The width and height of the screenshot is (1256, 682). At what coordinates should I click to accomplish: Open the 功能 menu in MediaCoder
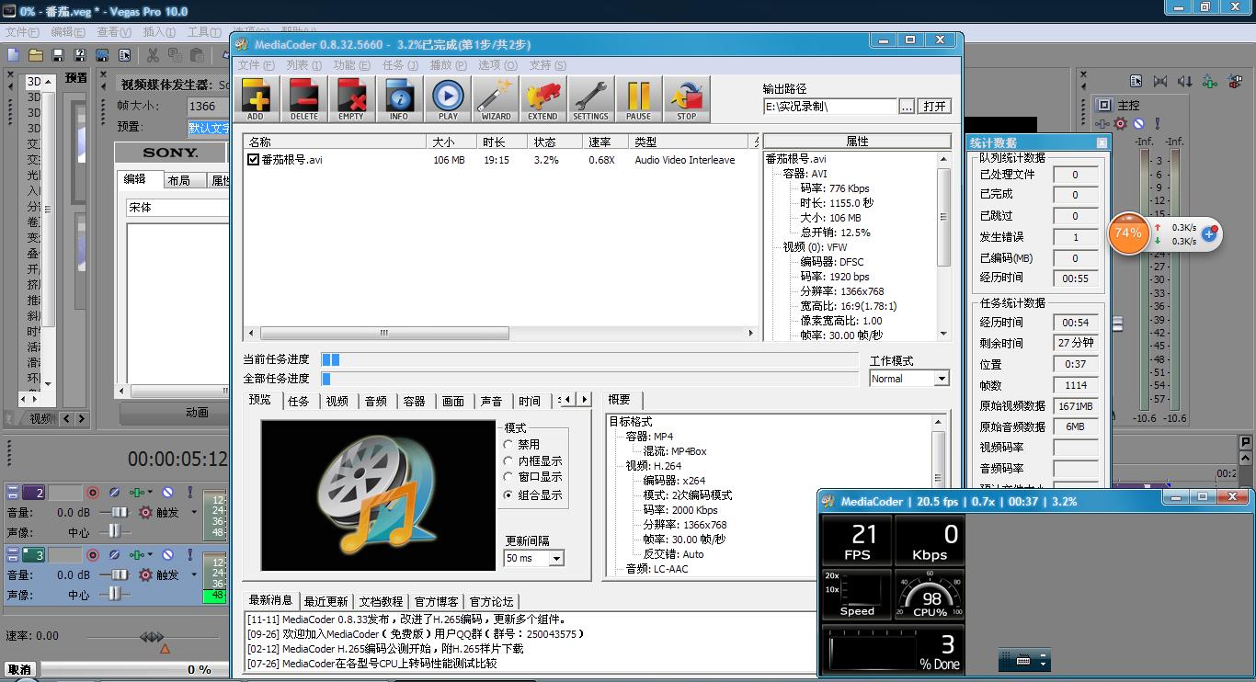[x=351, y=65]
